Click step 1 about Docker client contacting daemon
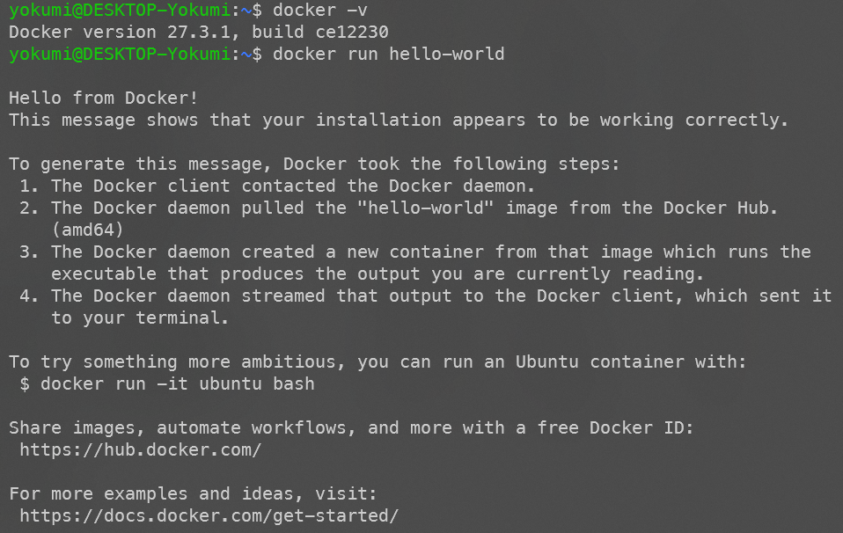Screen dimensions: 843x533 pos(277,186)
